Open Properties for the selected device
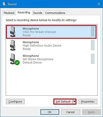 coord(88,102)
